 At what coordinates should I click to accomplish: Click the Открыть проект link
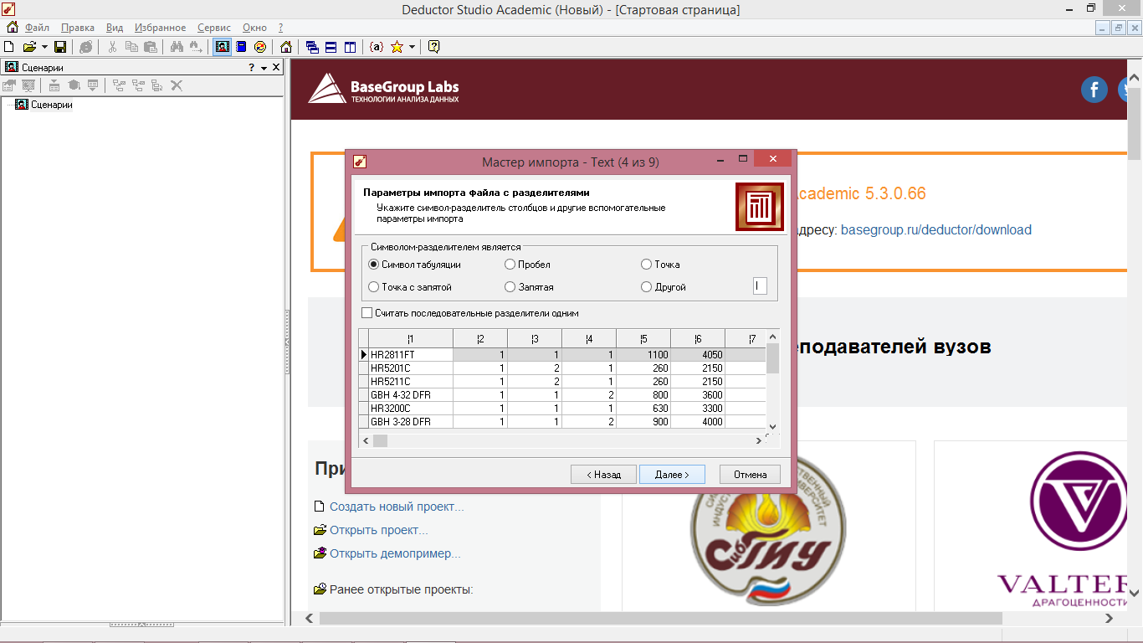pos(379,530)
